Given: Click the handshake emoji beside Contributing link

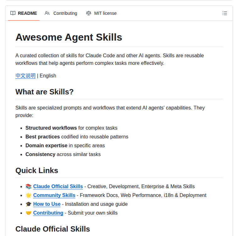Looking at the screenshot, I should [29, 213].
